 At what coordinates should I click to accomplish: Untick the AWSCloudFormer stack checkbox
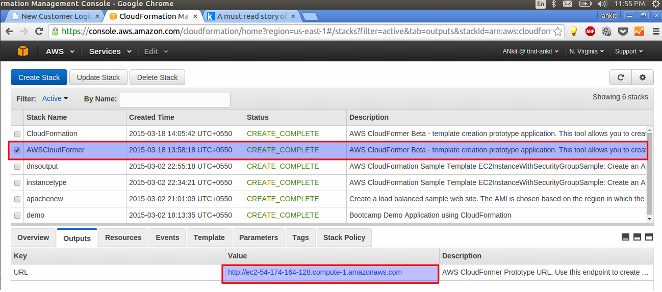17,150
